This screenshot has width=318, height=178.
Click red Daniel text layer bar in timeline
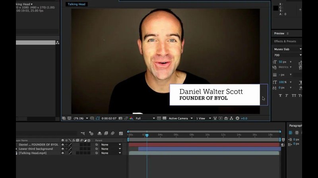[x=204, y=144]
